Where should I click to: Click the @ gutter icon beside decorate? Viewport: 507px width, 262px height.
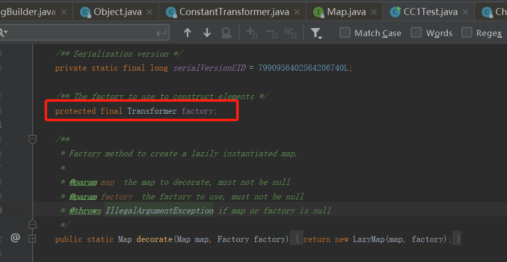tap(15, 238)
